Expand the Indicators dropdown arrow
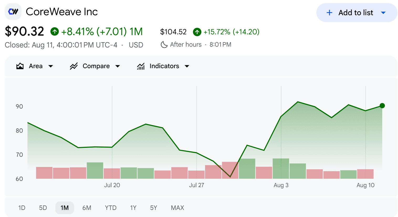This screenshot has width=398, height=217. coord(187,66)
